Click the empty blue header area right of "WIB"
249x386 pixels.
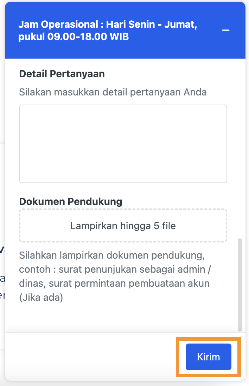coord(176,37)
